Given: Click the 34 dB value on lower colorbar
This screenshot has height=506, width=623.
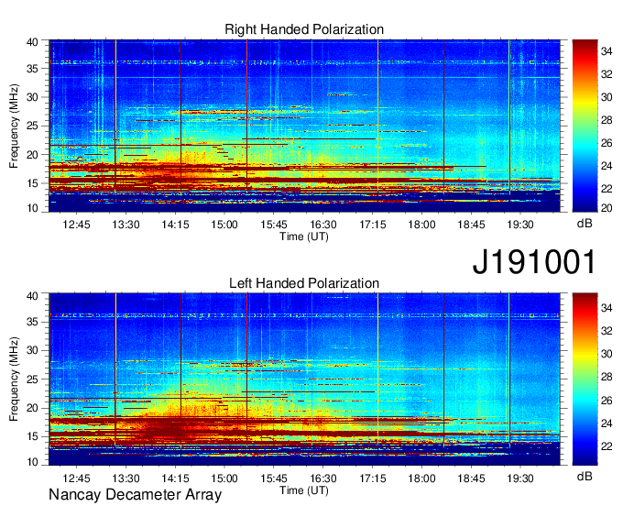Looking at the screenshot, I should coord(607,308).
